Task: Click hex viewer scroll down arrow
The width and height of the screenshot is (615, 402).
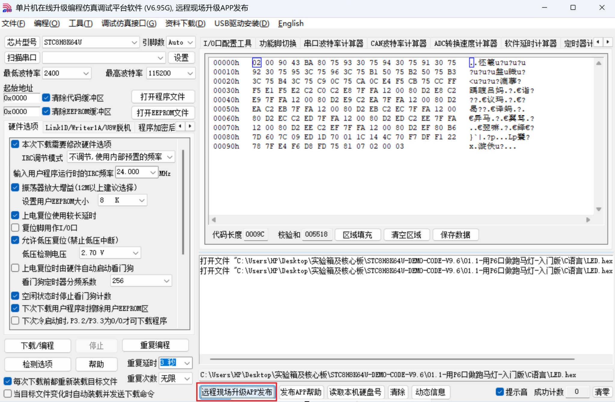Action: [598, 209]
